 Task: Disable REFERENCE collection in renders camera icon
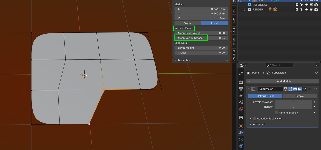click(x=316, y=5)
